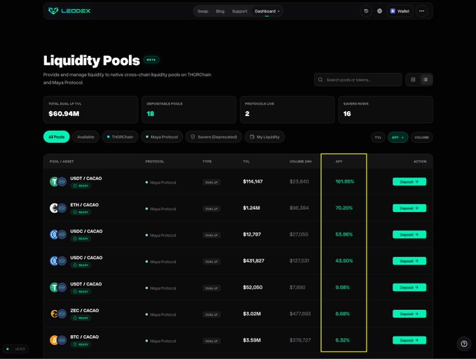Select the All Pools filter
476x359 pixels.
[x=57, y=137]
